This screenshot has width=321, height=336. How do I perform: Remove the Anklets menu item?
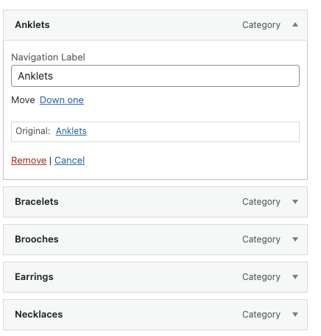(29, 161)
